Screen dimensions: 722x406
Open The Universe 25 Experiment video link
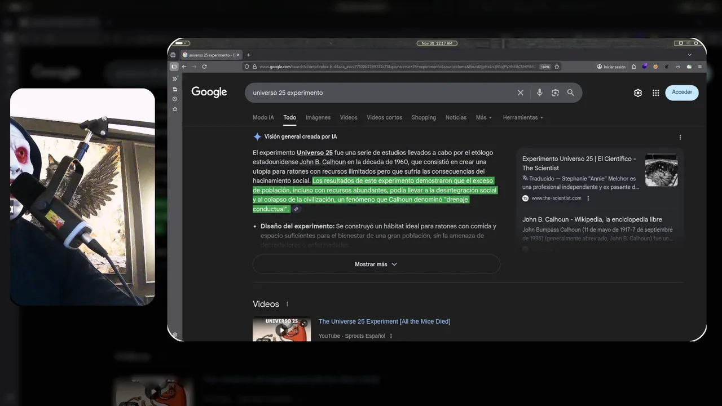[384, 321]
